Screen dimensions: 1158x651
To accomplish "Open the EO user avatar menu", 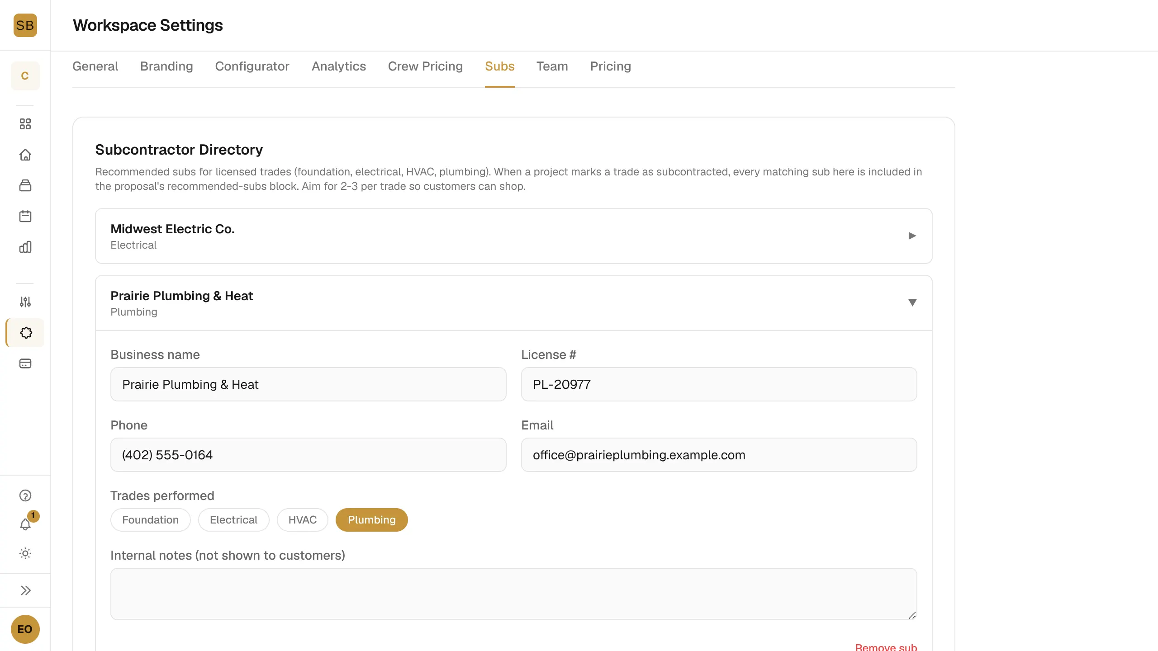I will click(25, 629).
